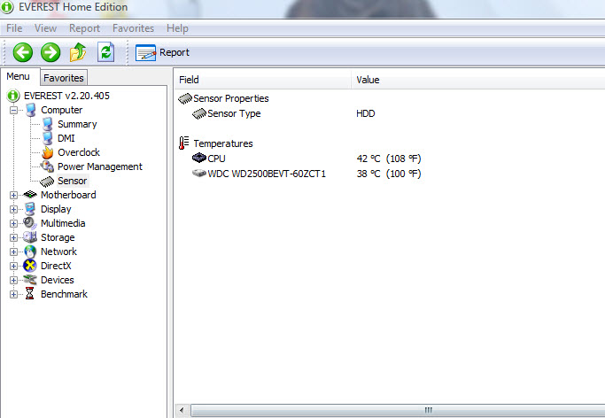Click the Sensor Properties heading text
This screenshot has height=418, width=605.
[230, 98]
